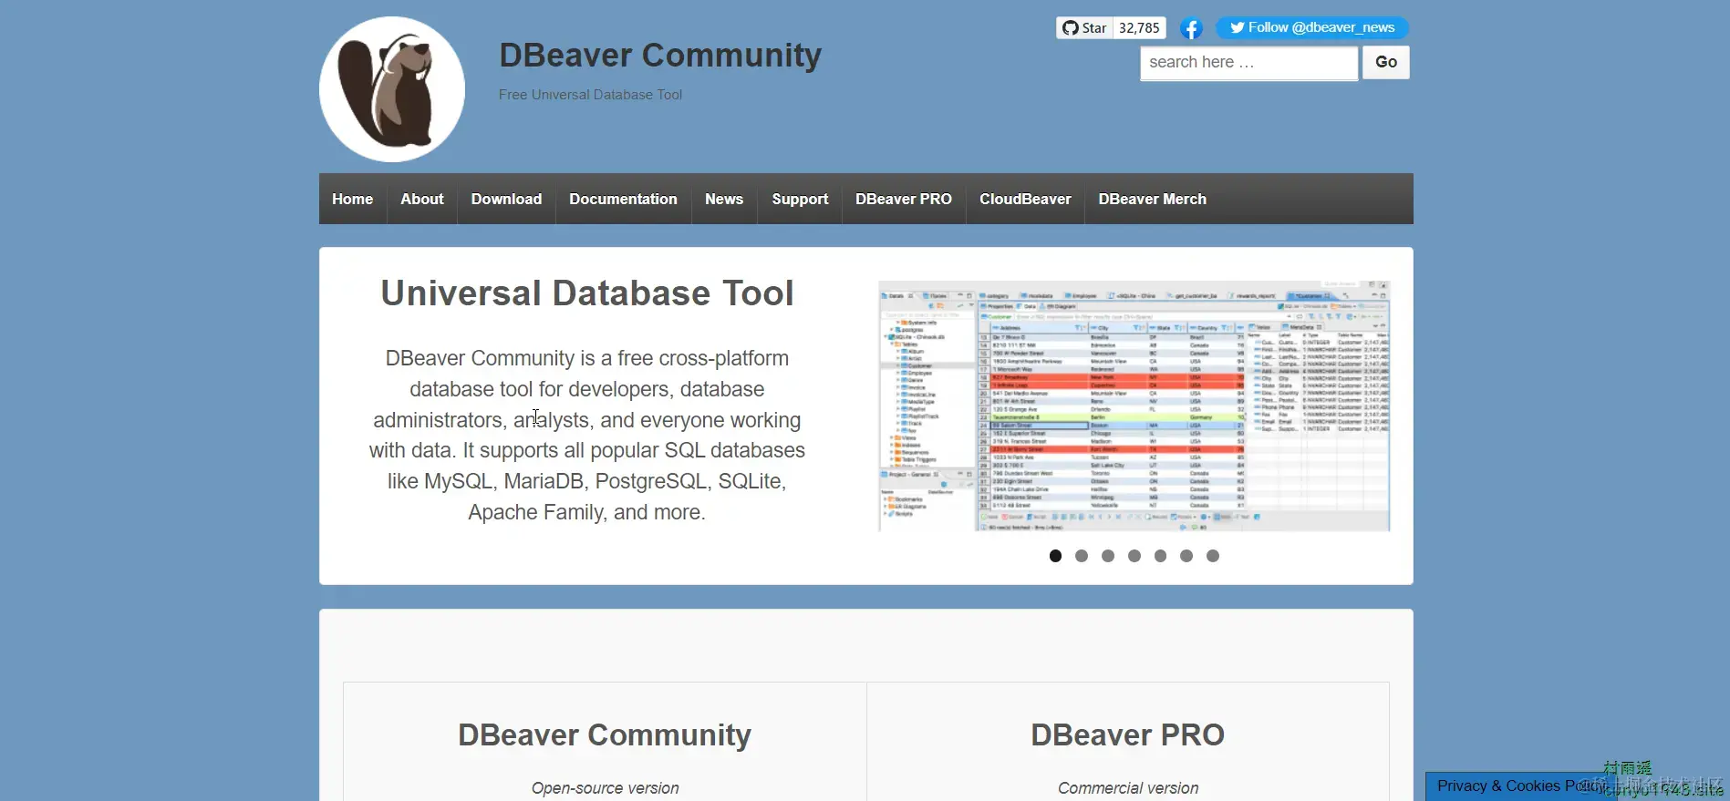Open the Home menu item
1730x801 pixels.
click(x=353, y=199)
